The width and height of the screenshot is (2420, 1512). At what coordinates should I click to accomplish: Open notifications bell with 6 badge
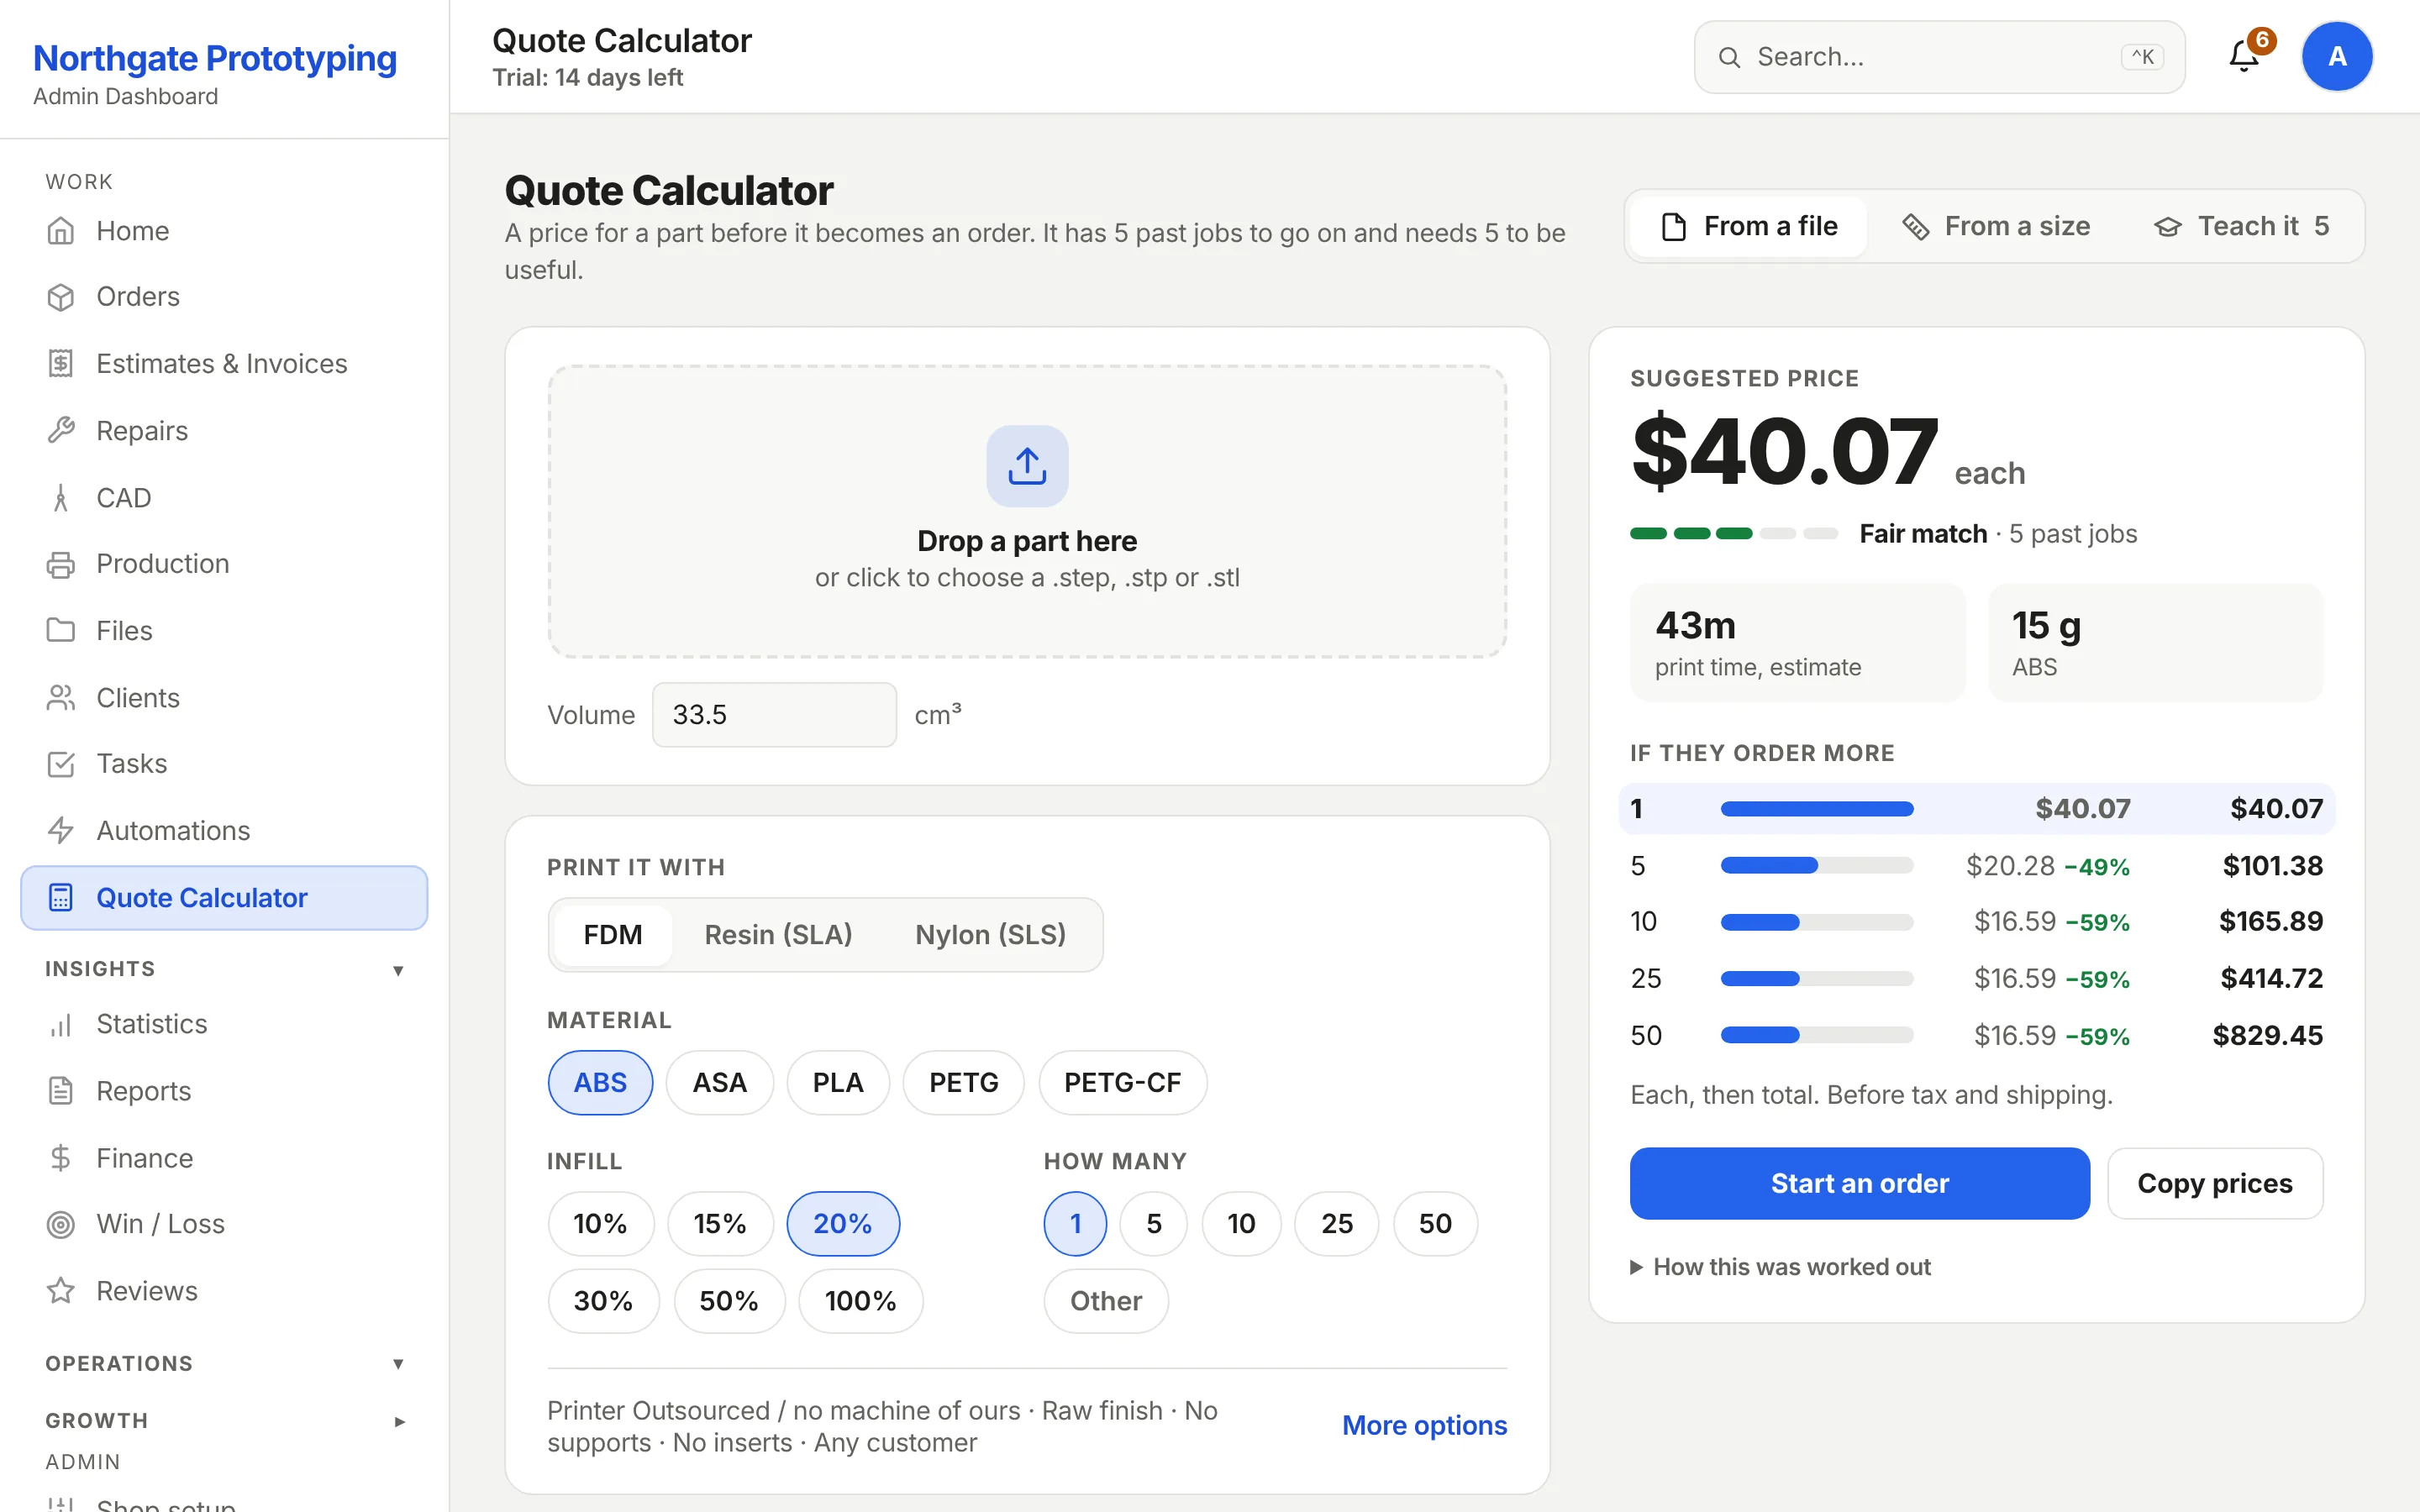point(2245,56)
